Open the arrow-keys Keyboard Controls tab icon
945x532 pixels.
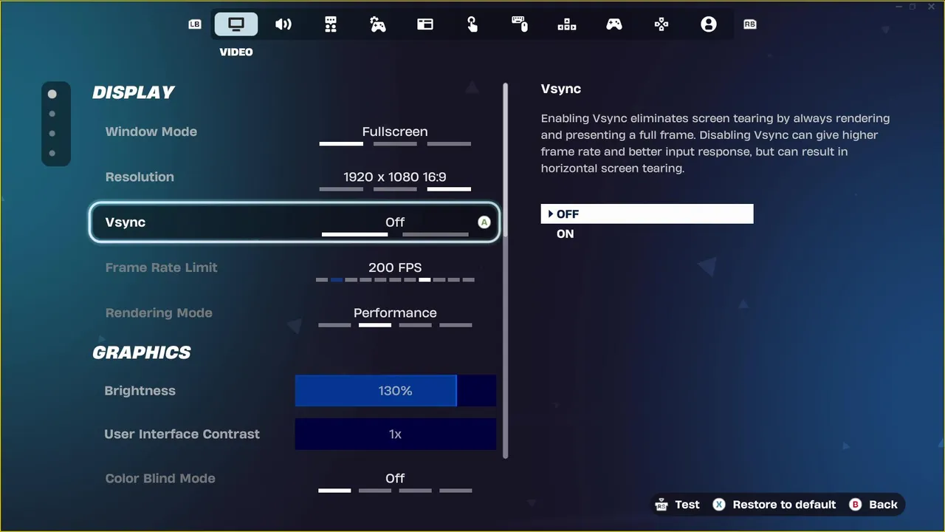tap(567, 24)
